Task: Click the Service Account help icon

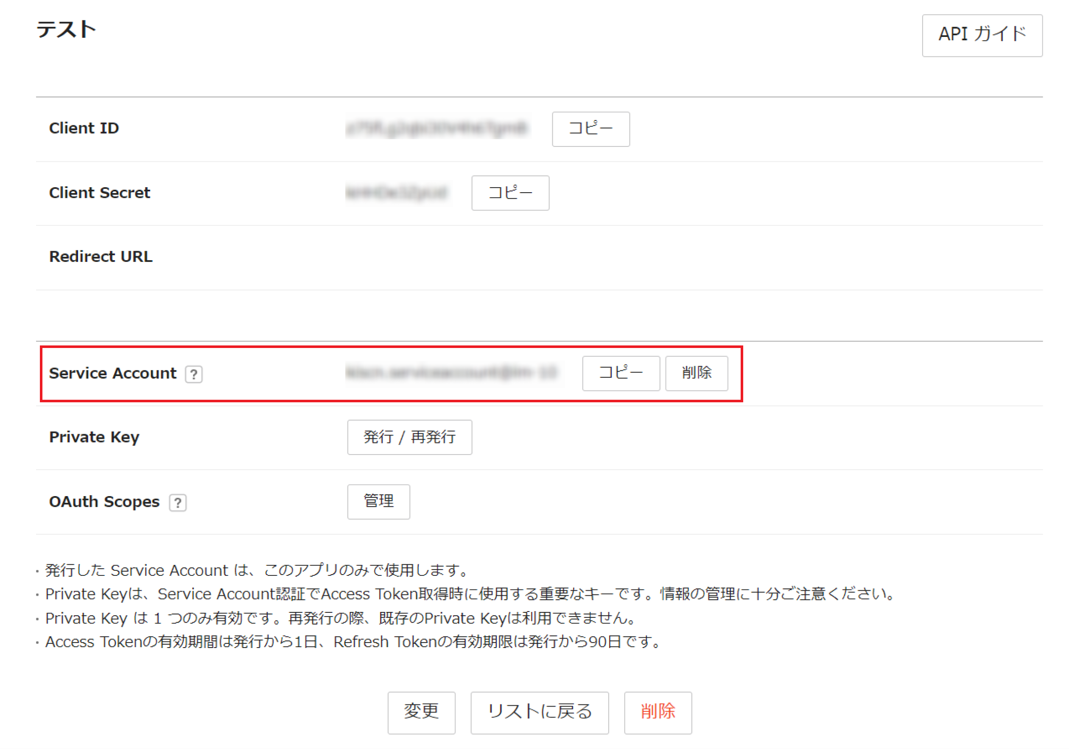Action: point(194,374)
